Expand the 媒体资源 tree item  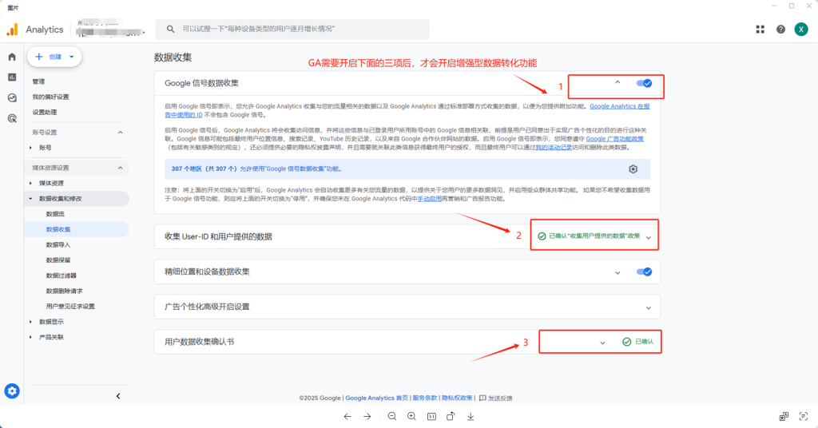click(30, 183)
